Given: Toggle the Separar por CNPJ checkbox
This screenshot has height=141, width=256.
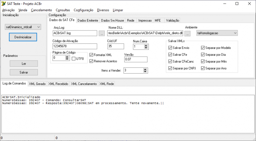Looking at the screenshot, I should [182, 68].
